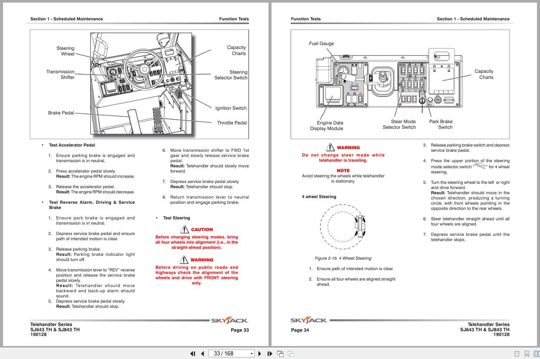
Task: Enable continuous scrolling page view icon
Action: (527, 353)
